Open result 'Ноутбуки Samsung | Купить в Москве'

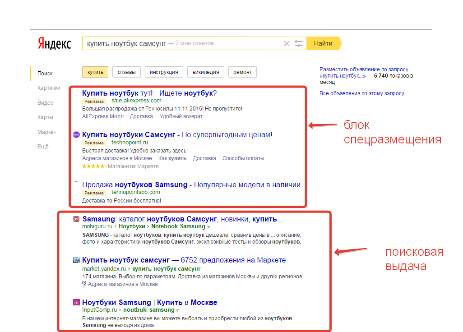tap(150, 302)
